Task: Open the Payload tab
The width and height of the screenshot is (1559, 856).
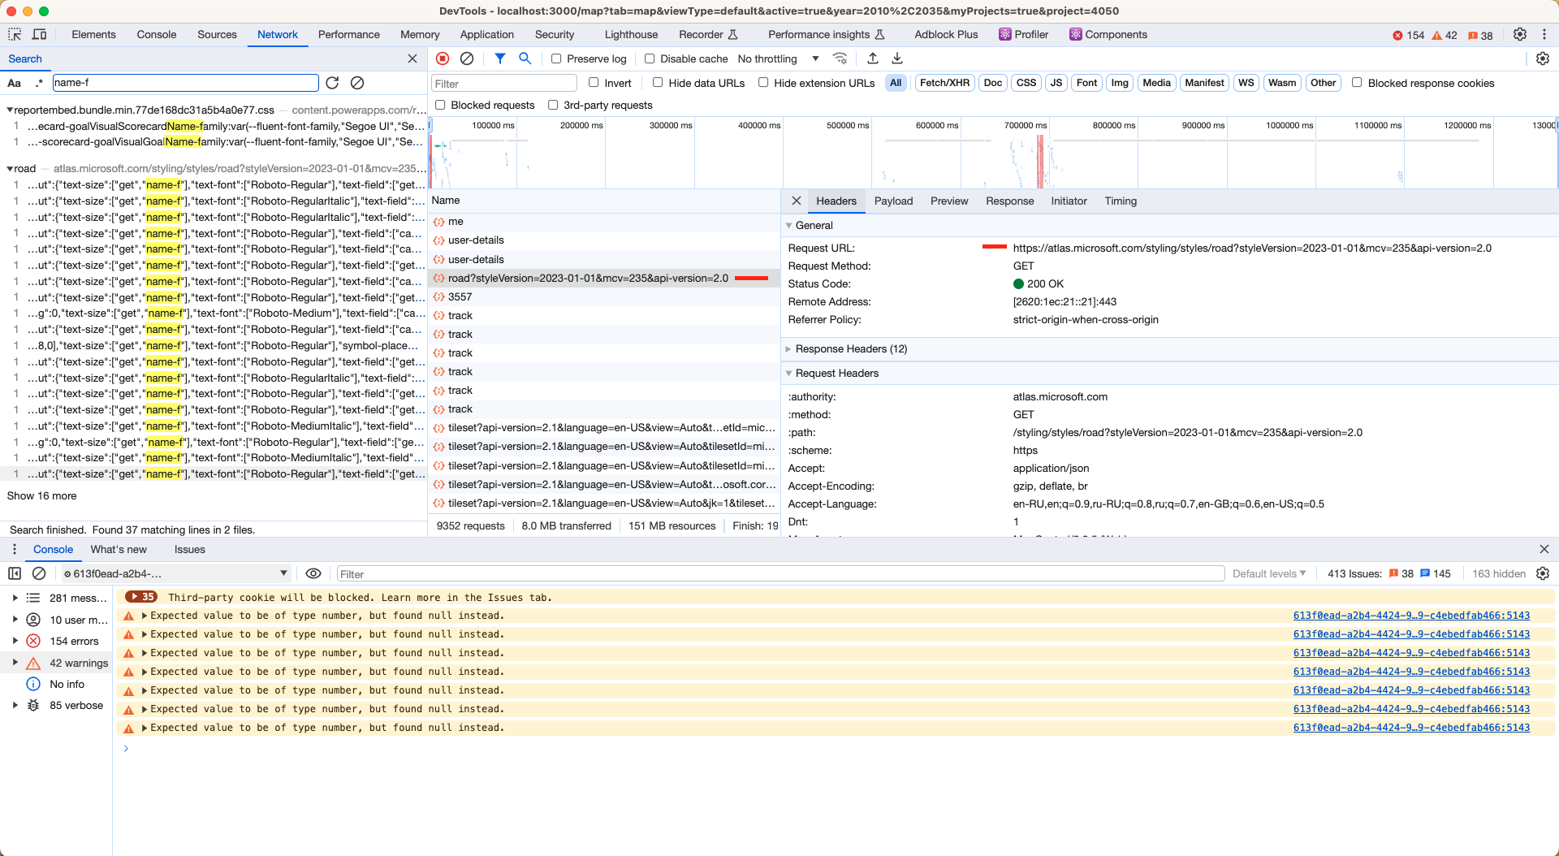Action: tap(893, 201)
